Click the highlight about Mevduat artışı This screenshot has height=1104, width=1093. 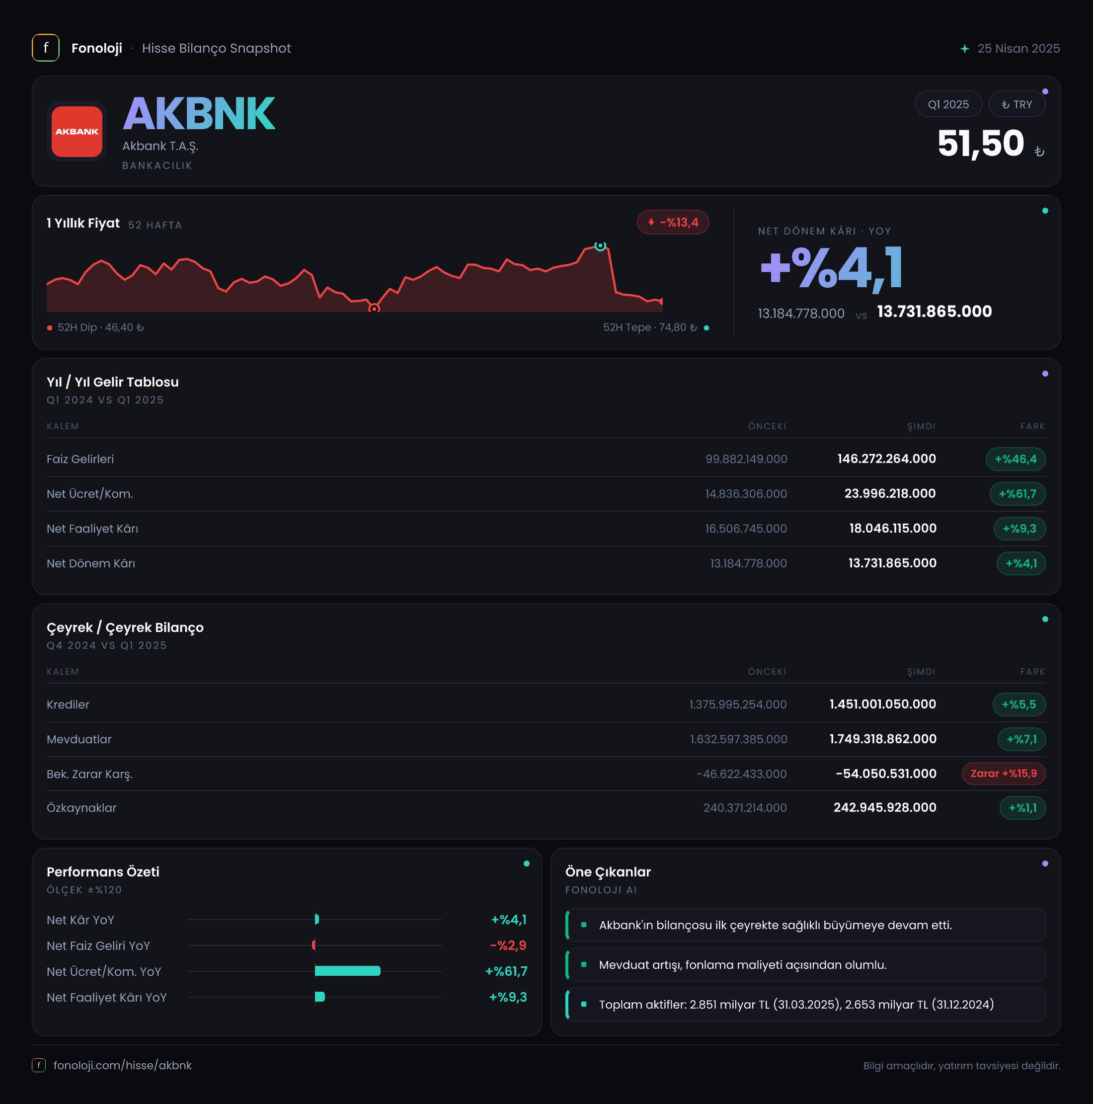(806, 965)
